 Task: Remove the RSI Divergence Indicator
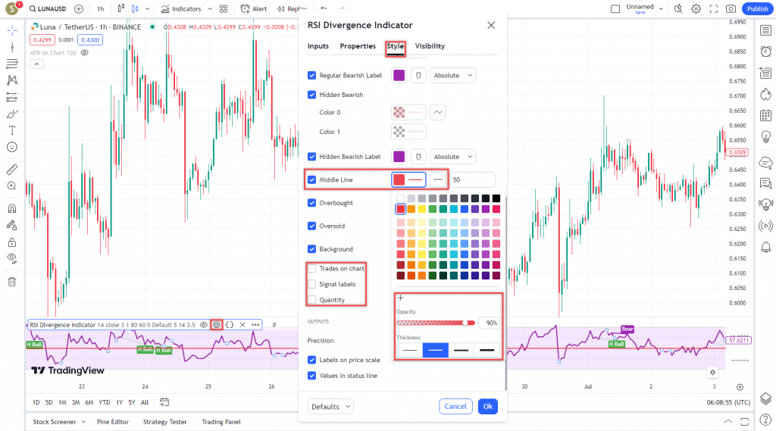coord(242,325)
